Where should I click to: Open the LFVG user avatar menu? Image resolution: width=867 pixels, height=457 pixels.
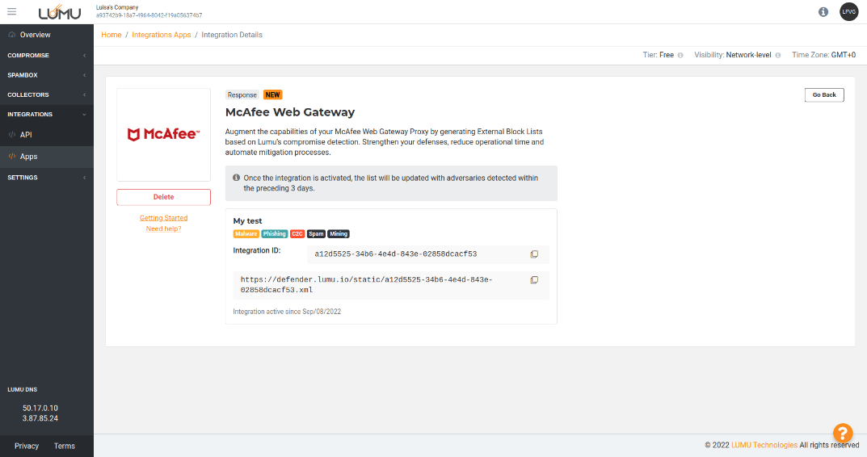[x=848, y=12]
